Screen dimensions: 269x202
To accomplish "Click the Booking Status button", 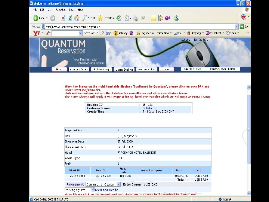I will tap(146, 70).
